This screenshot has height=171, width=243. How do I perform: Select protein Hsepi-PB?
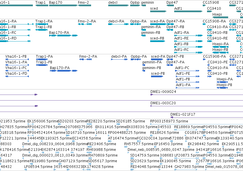(x=222, y=88)
